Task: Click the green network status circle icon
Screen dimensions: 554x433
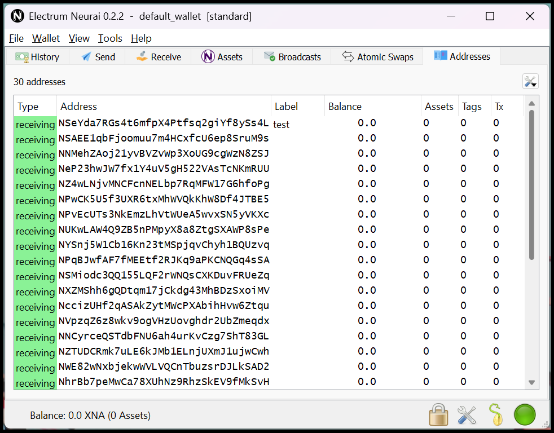Action: coord(524,414)
